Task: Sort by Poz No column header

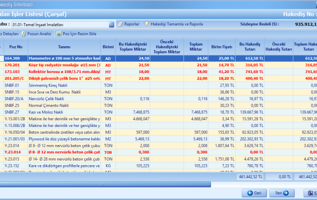Action: pos(15,47)
